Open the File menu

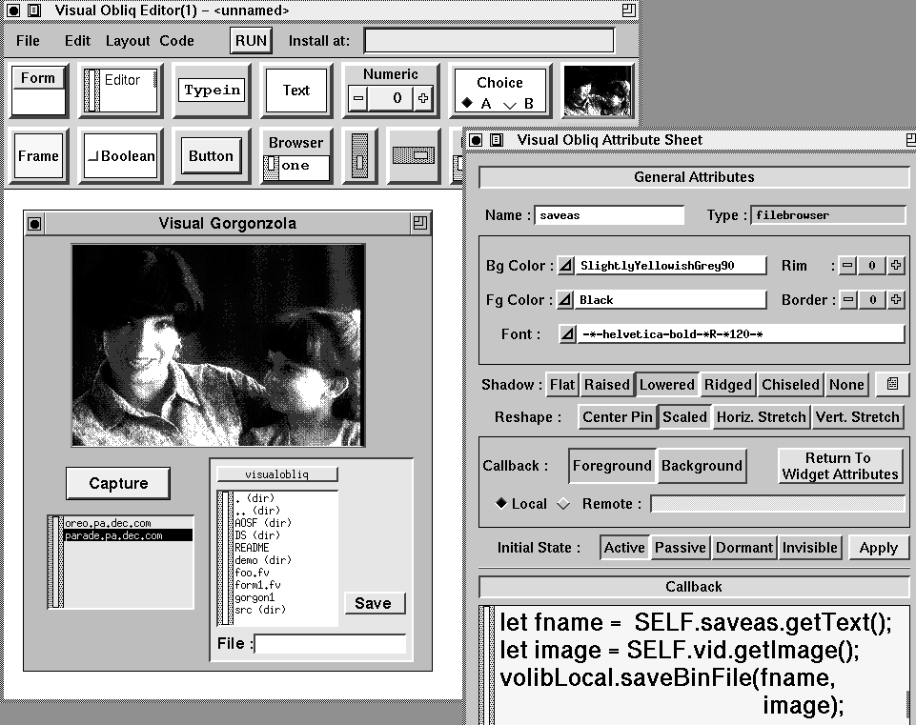(28, 41)
